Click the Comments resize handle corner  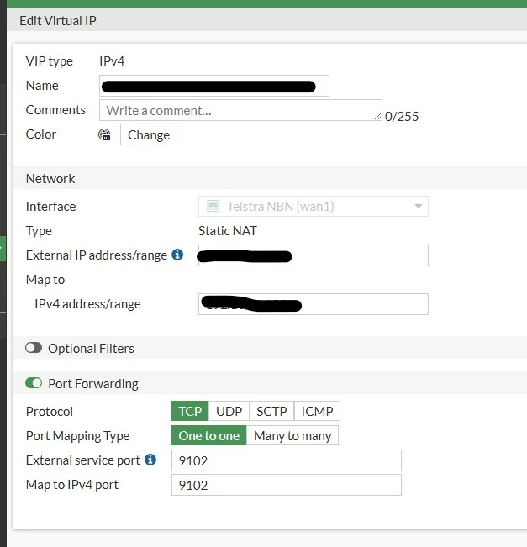[378, 117]
